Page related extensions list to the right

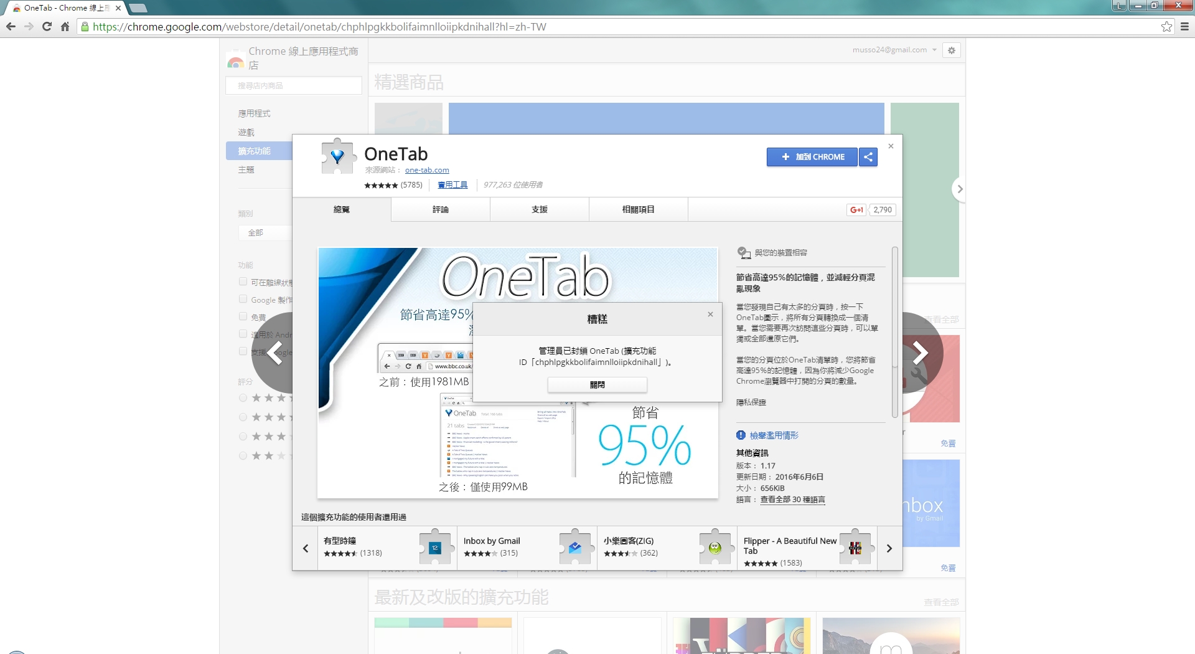click(889, 549)
